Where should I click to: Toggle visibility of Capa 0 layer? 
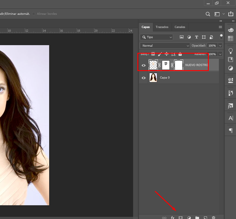143,78
